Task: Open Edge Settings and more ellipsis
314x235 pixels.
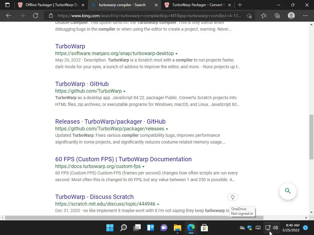Action: click(x=305, y=16)
